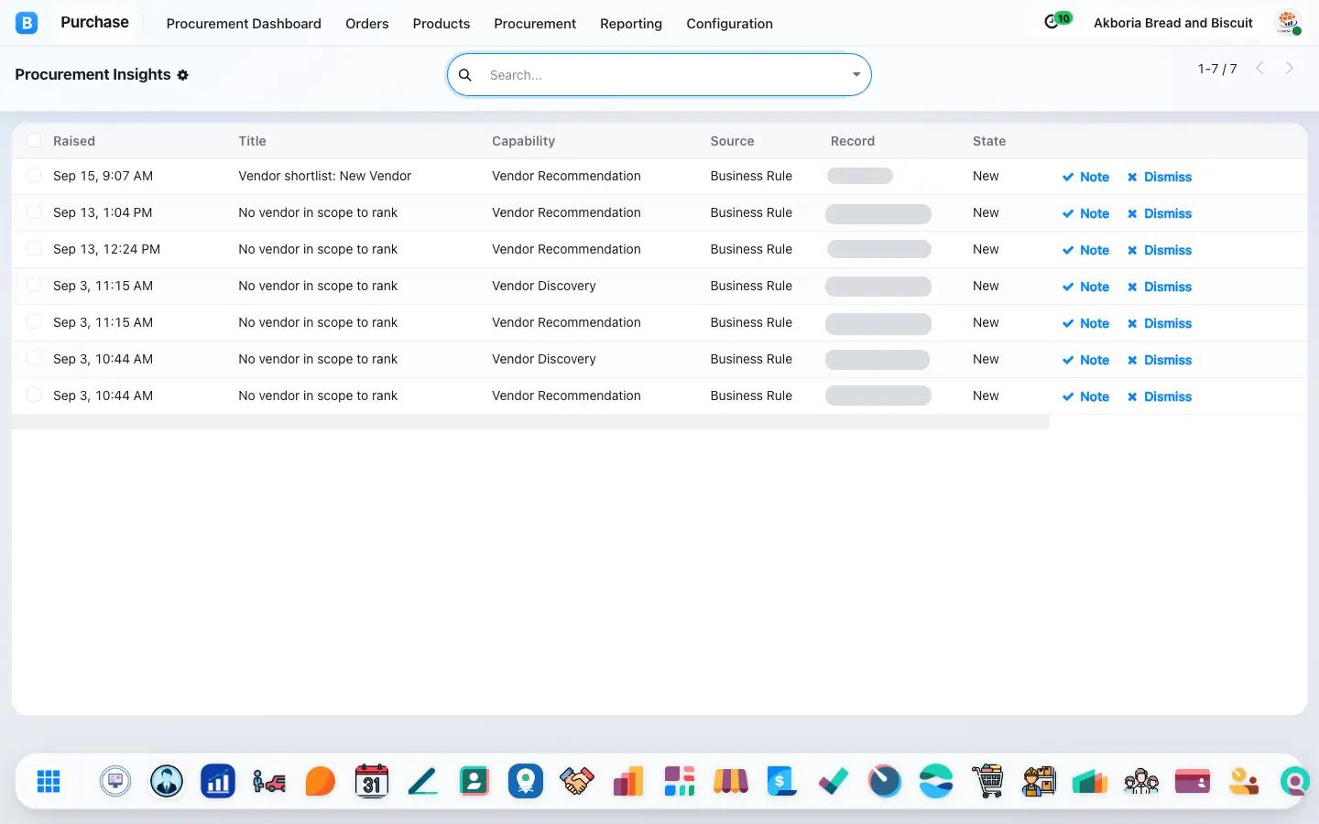Open the dark blue gauge timer app icon

point(885,781)
